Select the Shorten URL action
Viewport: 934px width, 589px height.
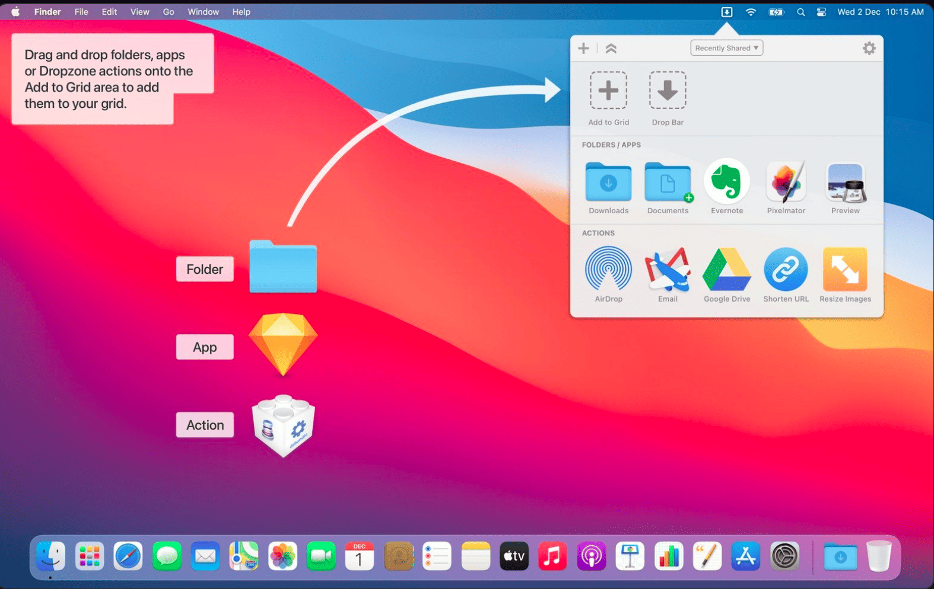point(786,270)
